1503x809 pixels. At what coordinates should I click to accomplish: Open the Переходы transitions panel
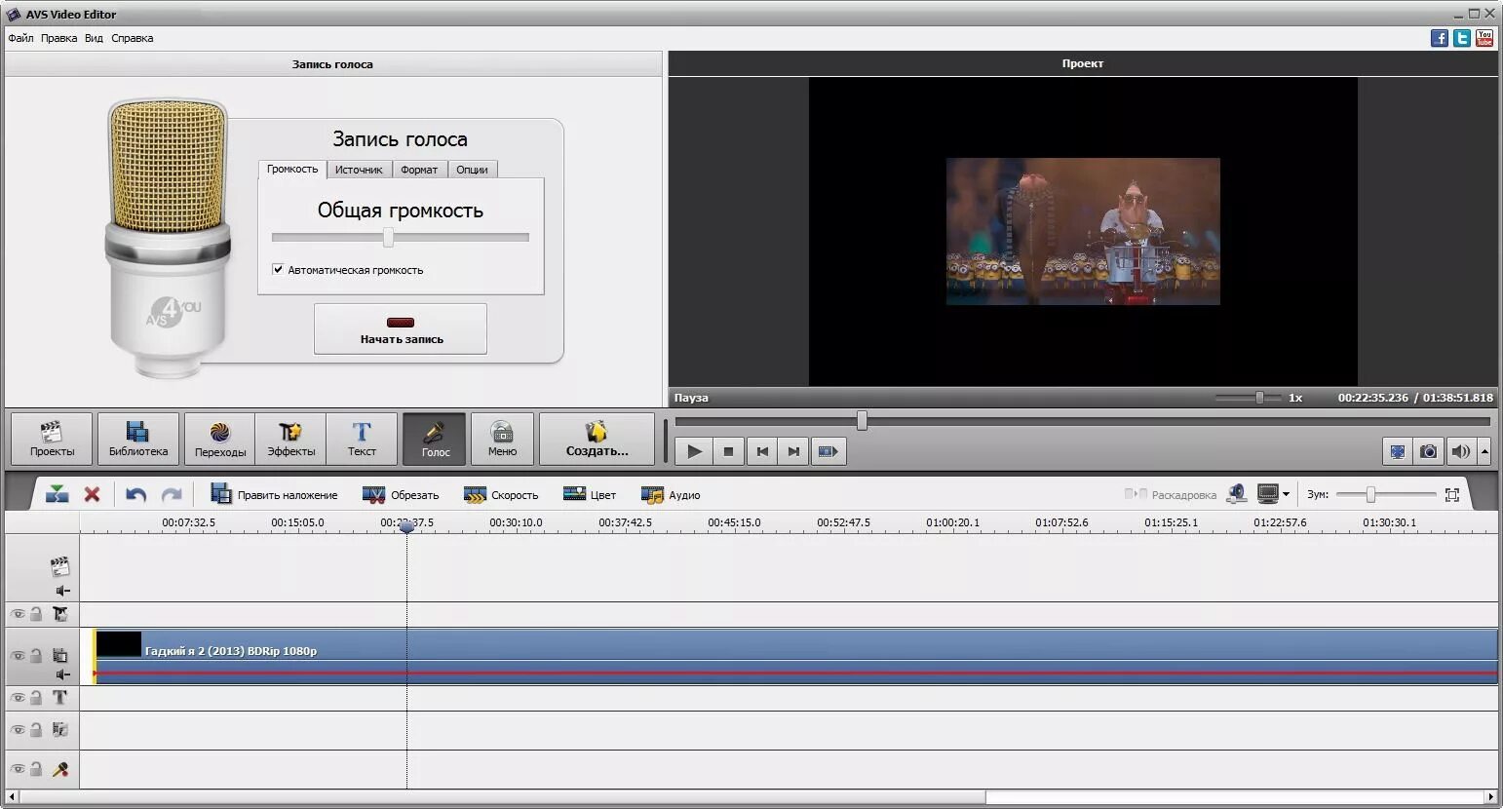tap(219, 439)
